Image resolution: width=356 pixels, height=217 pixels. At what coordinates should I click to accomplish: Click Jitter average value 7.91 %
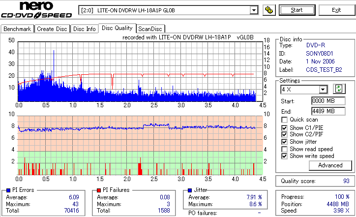pyautogui.click(x=254, y=197)
